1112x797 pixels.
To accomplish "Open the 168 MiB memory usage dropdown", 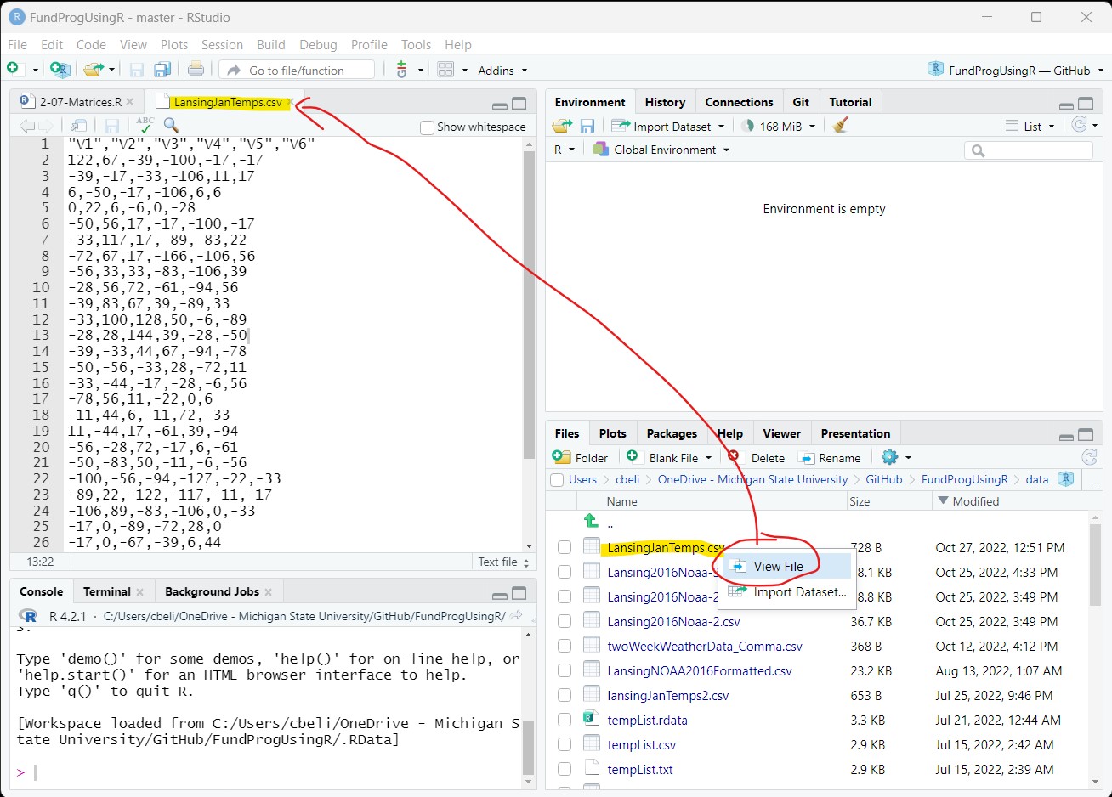I will (x=778, y=126).
